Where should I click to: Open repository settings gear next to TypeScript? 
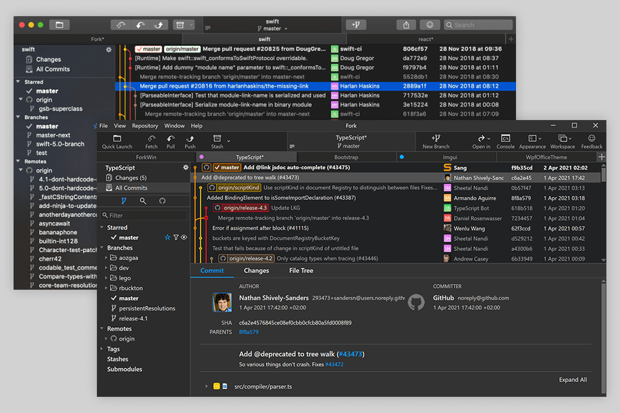coord(185,168)
